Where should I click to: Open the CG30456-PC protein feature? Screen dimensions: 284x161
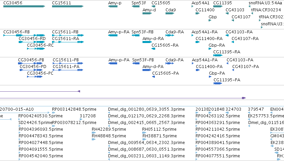pyautogui.click(x=35, y=77)
